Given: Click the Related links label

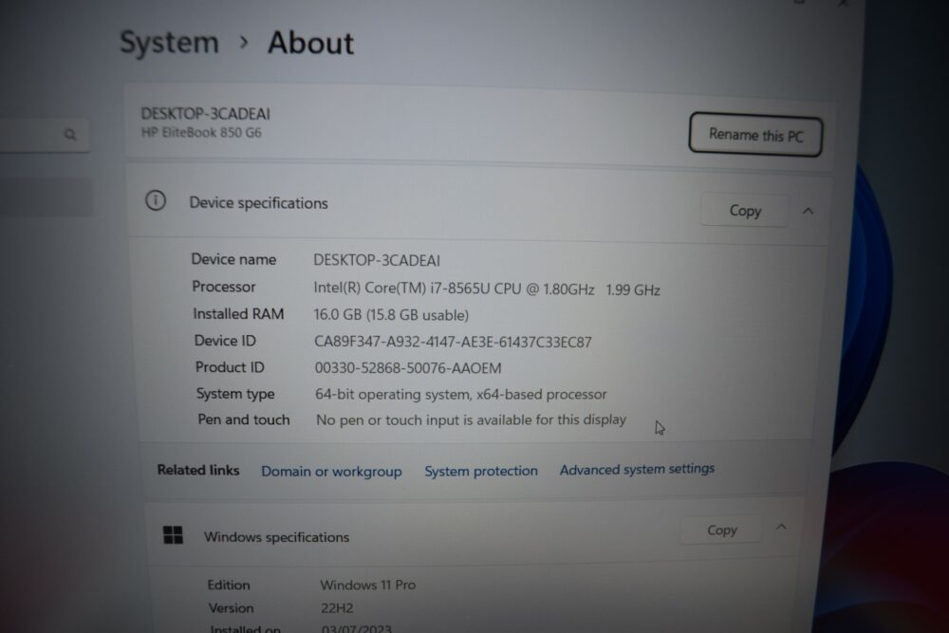Looking at the screenshot, I should pos(198,470).
